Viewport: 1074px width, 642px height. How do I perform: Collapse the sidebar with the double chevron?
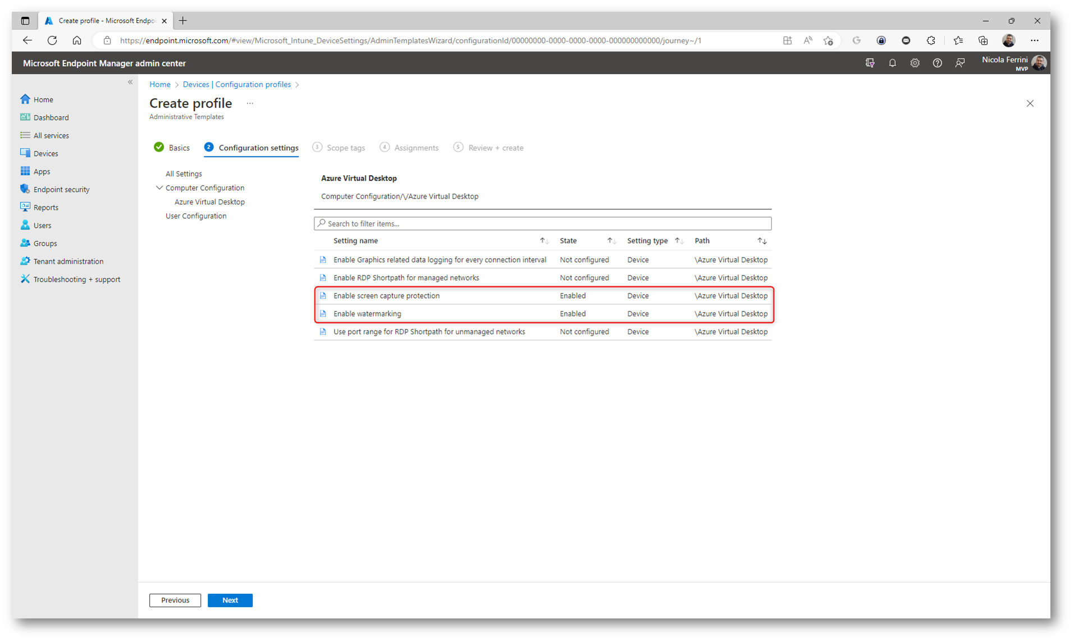pos(130,82)
